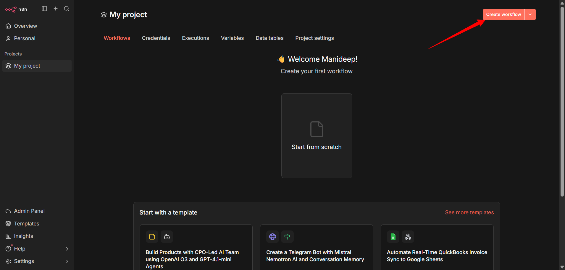The image size is (565, 270).
Task: Open the Insights panel in sidebar
Action: click(23, 236)
